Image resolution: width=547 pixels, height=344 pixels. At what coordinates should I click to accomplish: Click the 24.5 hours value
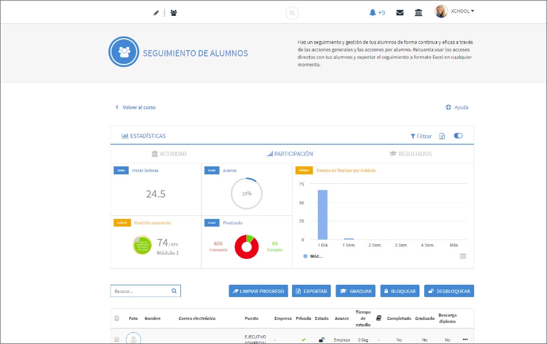(x=156, y=194)
